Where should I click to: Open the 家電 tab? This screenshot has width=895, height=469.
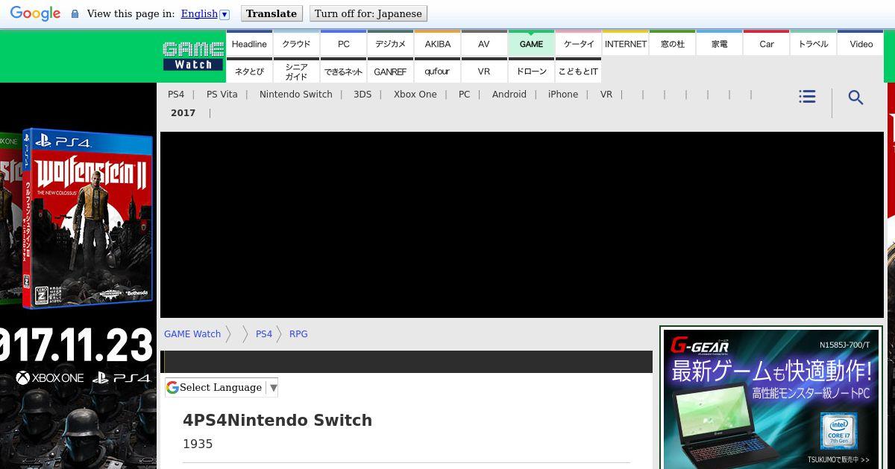[720, 44]
